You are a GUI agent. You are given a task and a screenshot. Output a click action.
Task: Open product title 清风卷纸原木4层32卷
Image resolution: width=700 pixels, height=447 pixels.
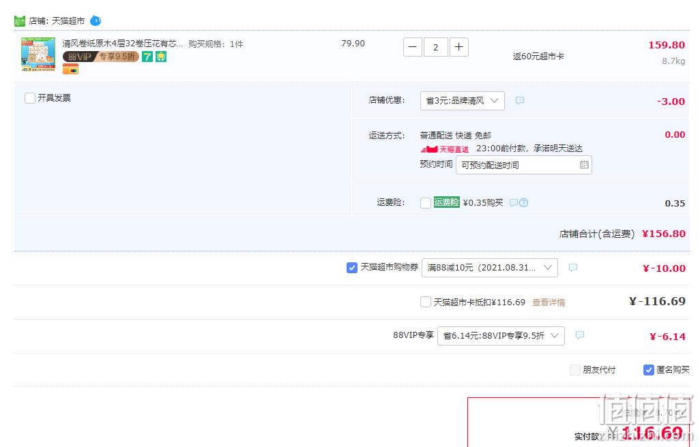click(122, 44)
